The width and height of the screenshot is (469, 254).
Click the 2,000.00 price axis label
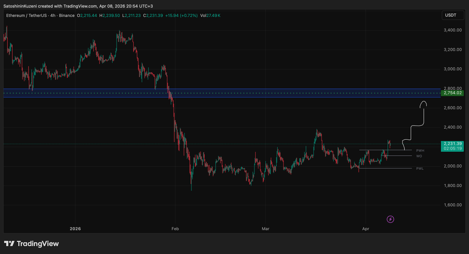click(x=453, y=166)
